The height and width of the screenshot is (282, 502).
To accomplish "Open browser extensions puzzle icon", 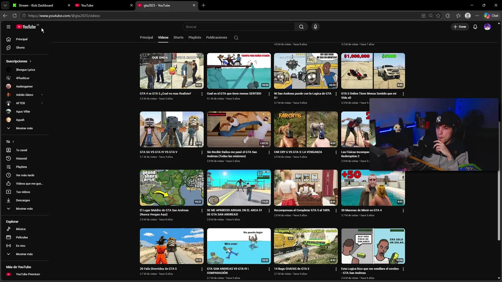I will coord(448,16).
